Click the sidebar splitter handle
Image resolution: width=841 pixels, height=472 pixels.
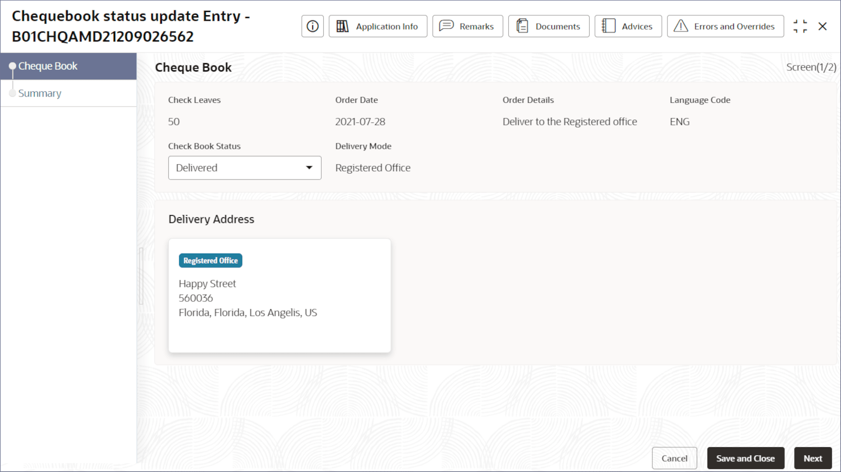[x=141, y=276]
